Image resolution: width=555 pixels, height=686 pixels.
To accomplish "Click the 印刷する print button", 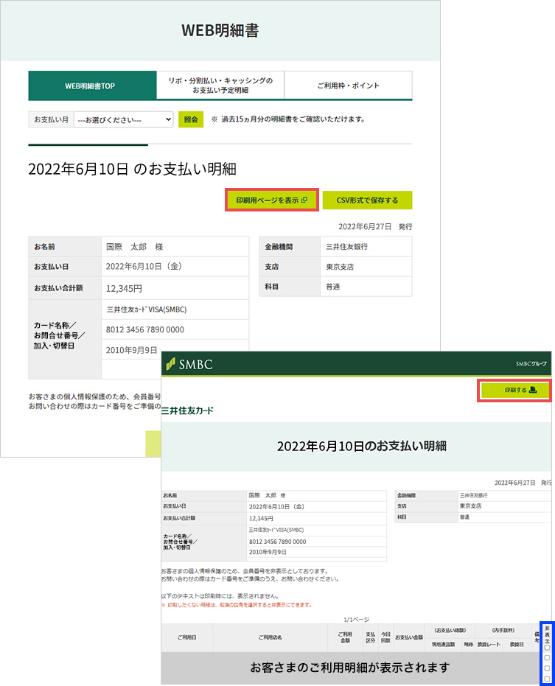I will [x=514, y=390].
